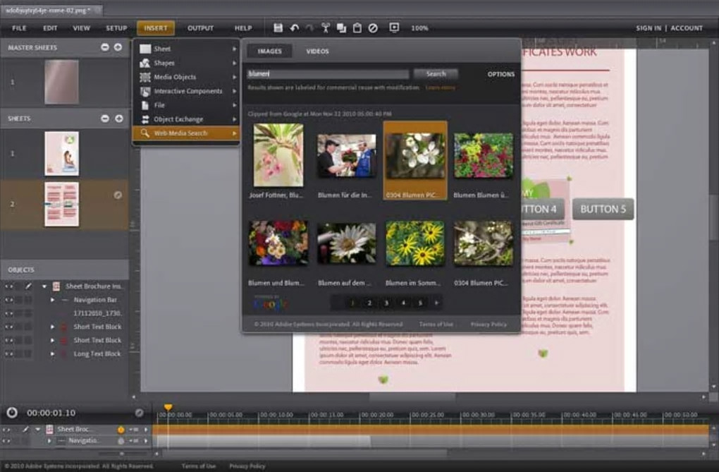Image resolution: width=719 pixels, height=472 pixels.
Task: Open the SETUP menu
Action: coord(116,28)
